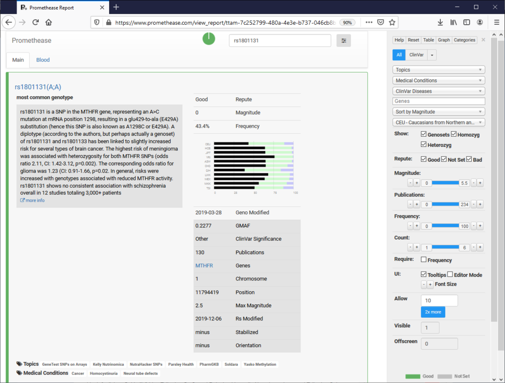Switch to the Blood tab

(43, 60)
